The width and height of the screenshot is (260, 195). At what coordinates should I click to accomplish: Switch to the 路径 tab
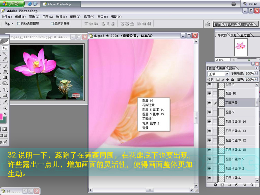click(x=232, y=68)
